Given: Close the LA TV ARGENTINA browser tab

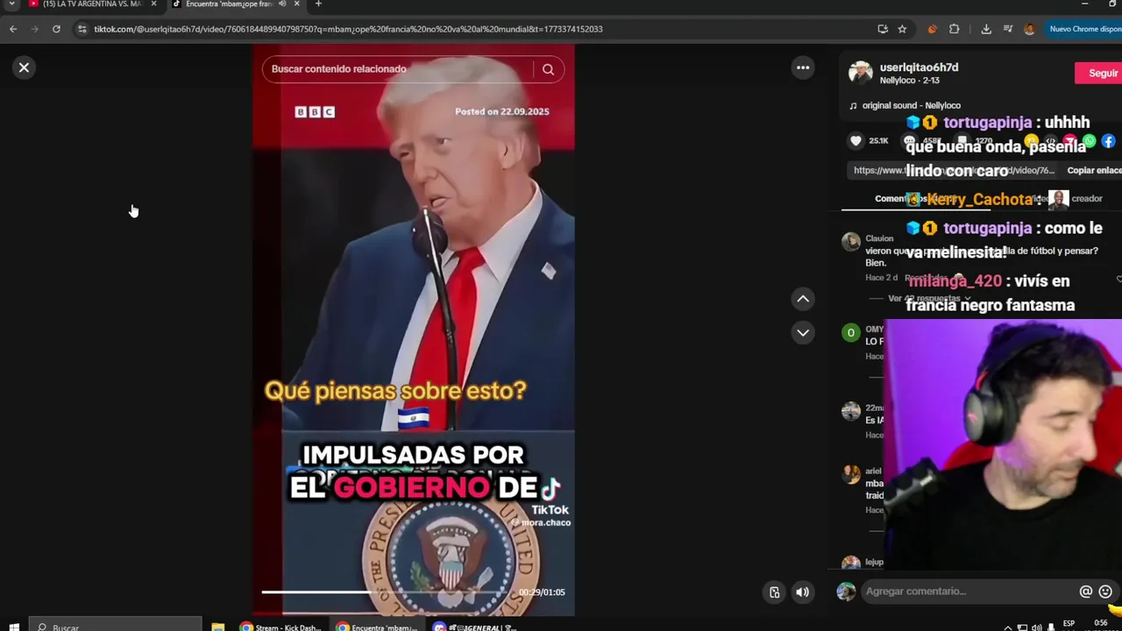Looking at the screenshot, I should pos(153,4).
